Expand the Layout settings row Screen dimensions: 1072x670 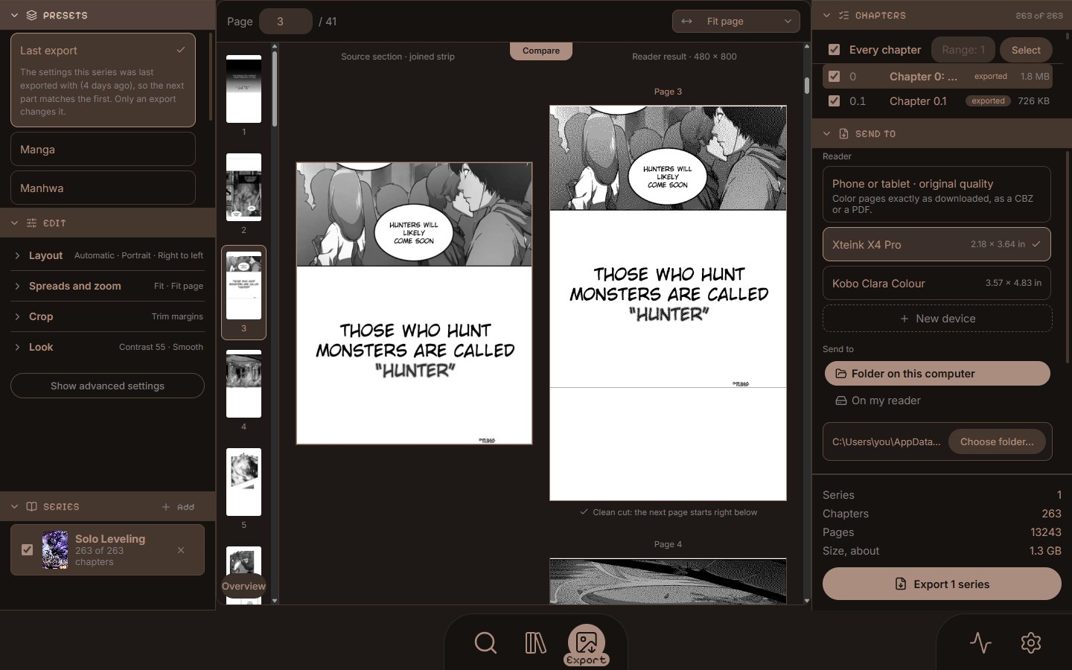pyautogui.click(x=107, y=255)
